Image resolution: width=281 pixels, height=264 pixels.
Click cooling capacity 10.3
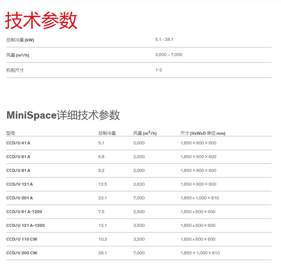pos(103,239)
